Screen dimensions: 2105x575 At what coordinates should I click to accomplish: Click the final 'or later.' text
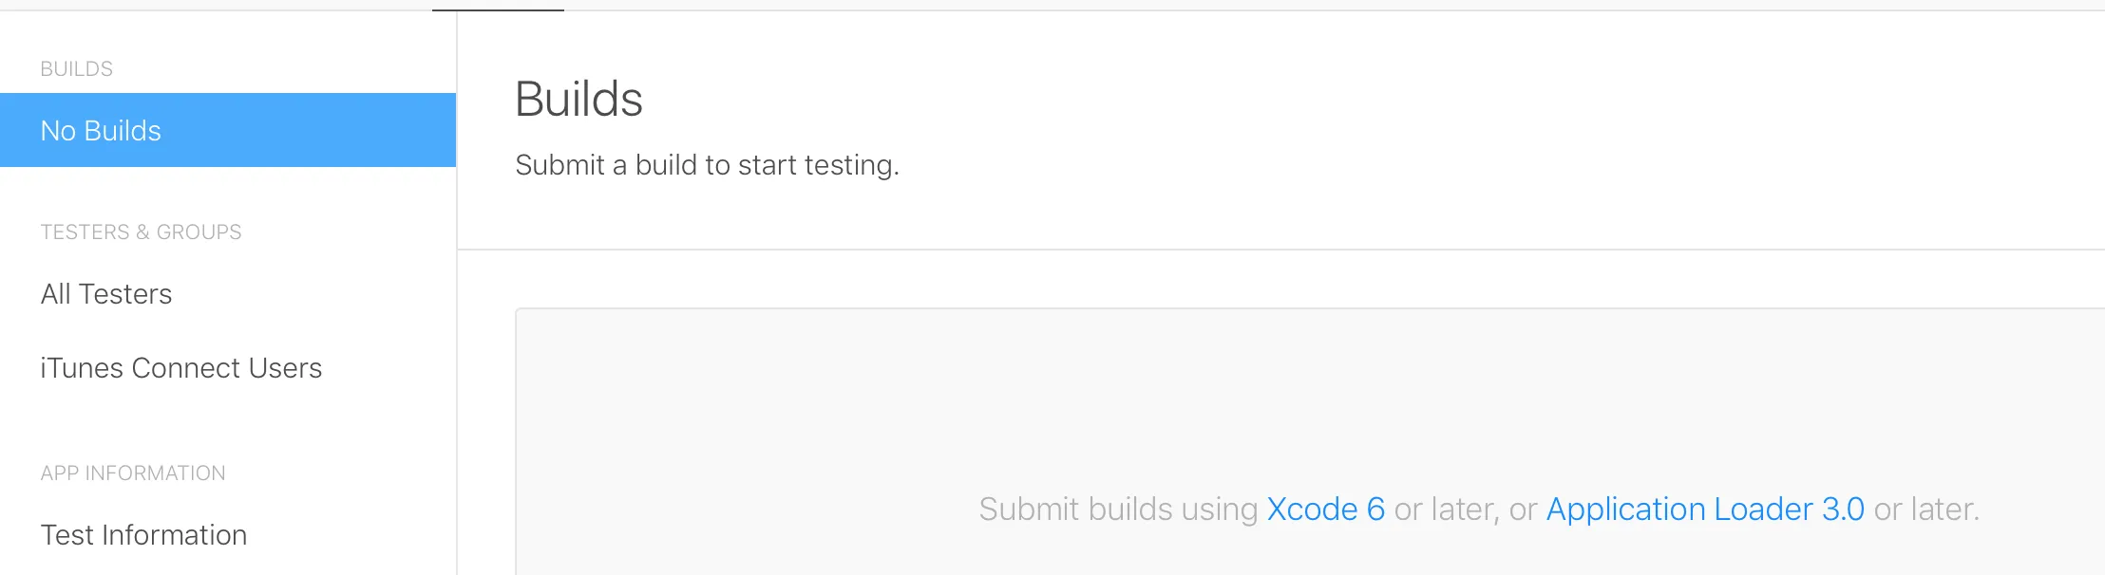click(x=1926, y=510)
